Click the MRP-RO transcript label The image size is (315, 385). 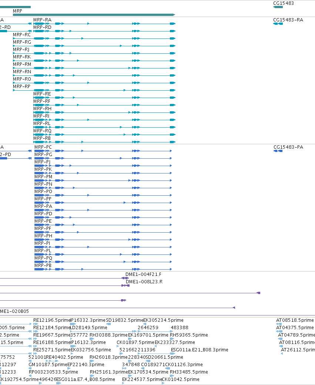point(22,79)
